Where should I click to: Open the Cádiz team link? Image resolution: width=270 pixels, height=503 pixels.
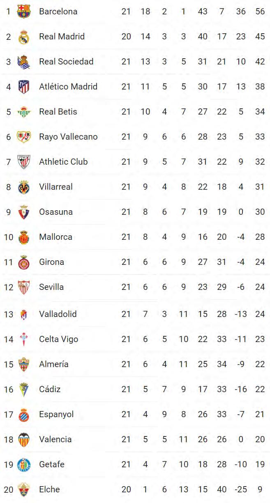point(50,389)
